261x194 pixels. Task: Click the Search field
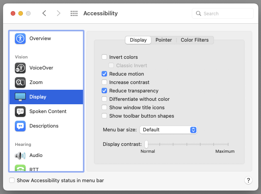223,13
